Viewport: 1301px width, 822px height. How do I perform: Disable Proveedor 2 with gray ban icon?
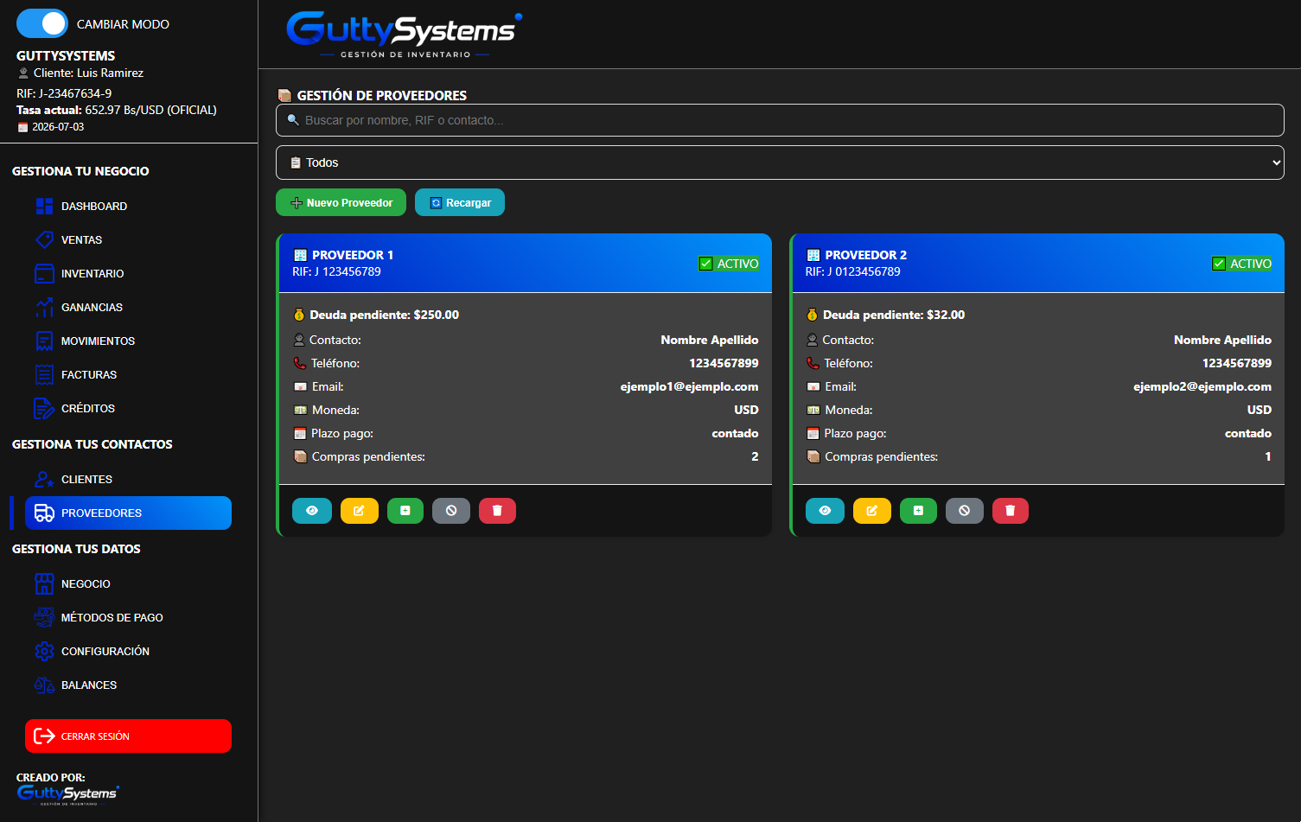pyautogui.click(x=965, y=511)
